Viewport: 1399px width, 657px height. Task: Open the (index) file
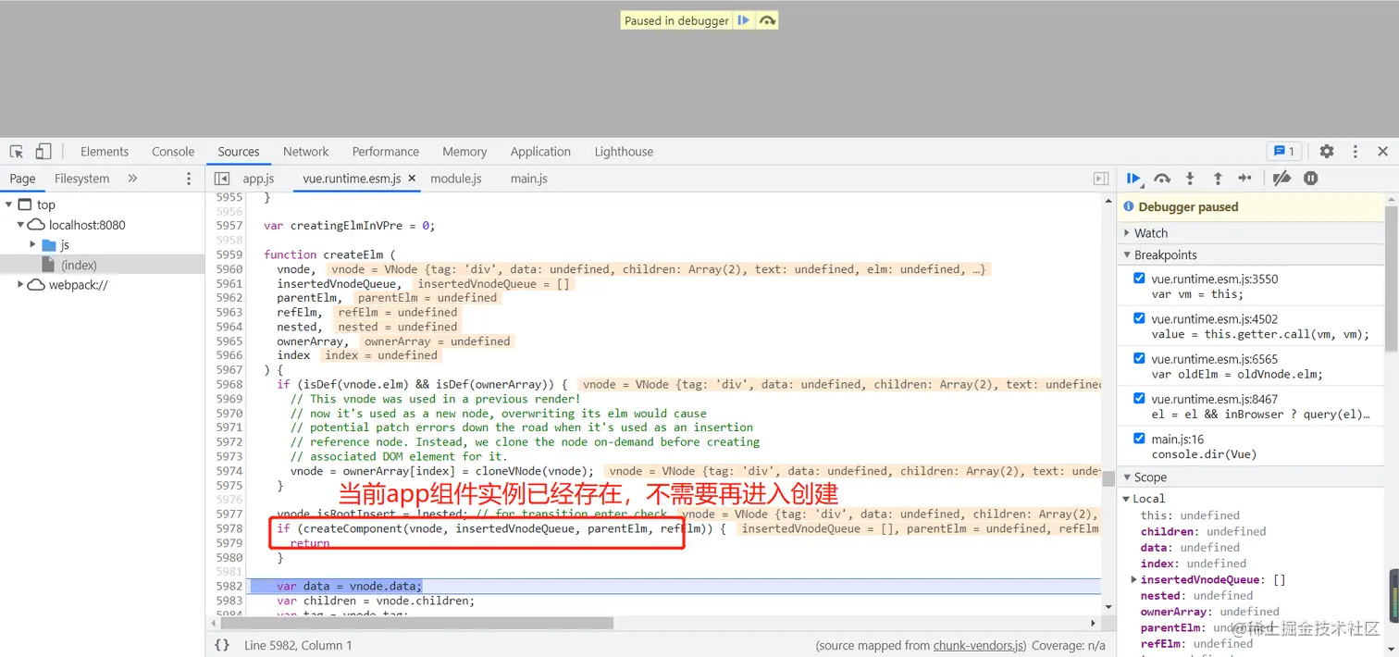(79, 265)
